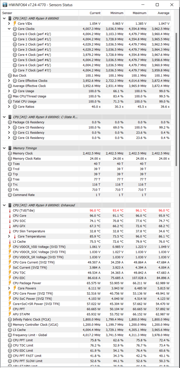Collapse the Core Clocks row

tap(9, 29)
